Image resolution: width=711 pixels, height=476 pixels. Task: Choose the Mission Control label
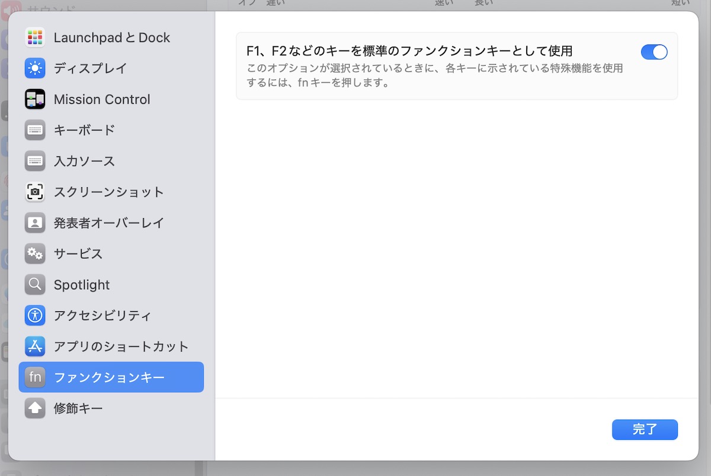coord(102,100)
